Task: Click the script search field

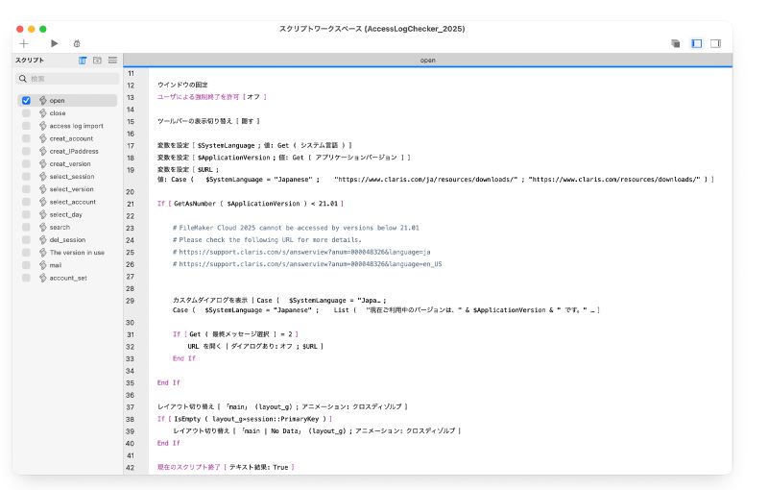Action: [67, 79]
